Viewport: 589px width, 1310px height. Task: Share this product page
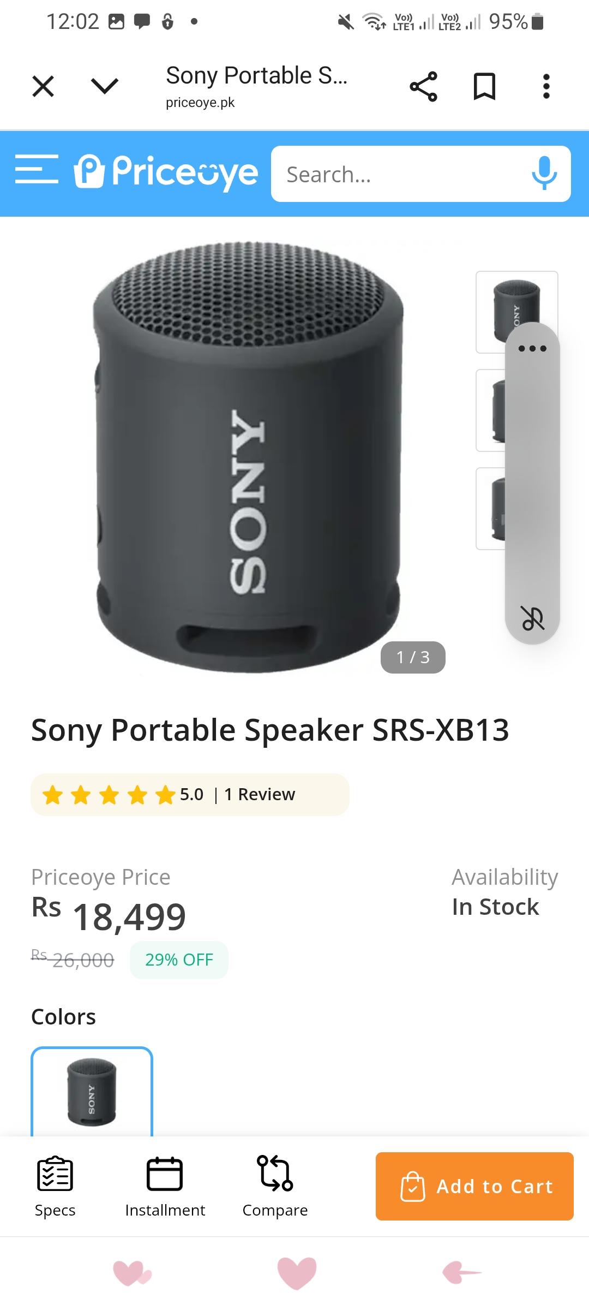423,86
